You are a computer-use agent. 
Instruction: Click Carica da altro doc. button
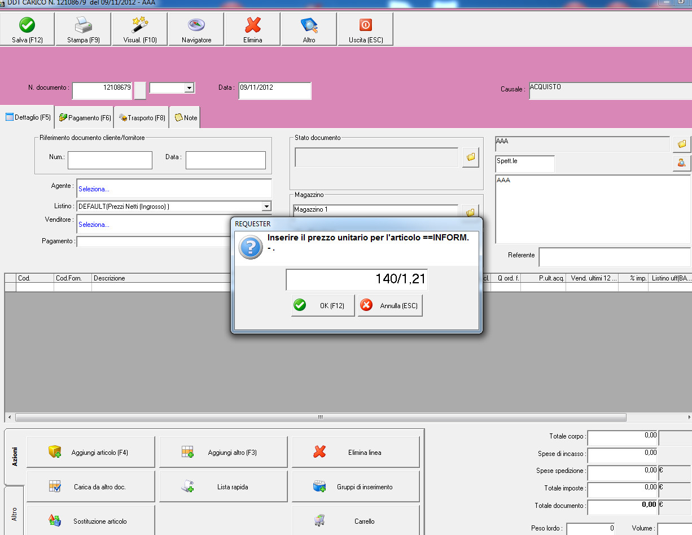pos(91,486)
